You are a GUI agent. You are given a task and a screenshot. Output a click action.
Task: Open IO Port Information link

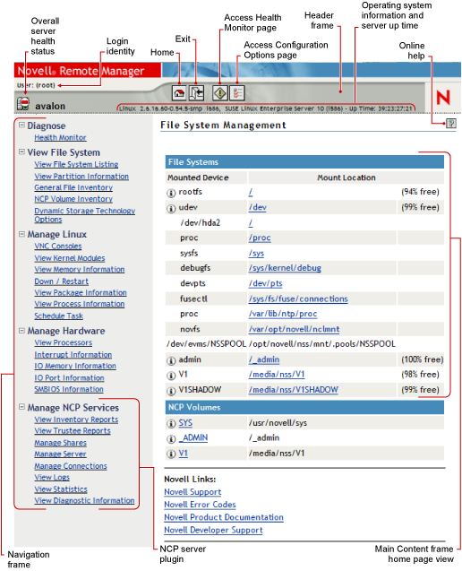pyautogui.click(x=70, y=378)
